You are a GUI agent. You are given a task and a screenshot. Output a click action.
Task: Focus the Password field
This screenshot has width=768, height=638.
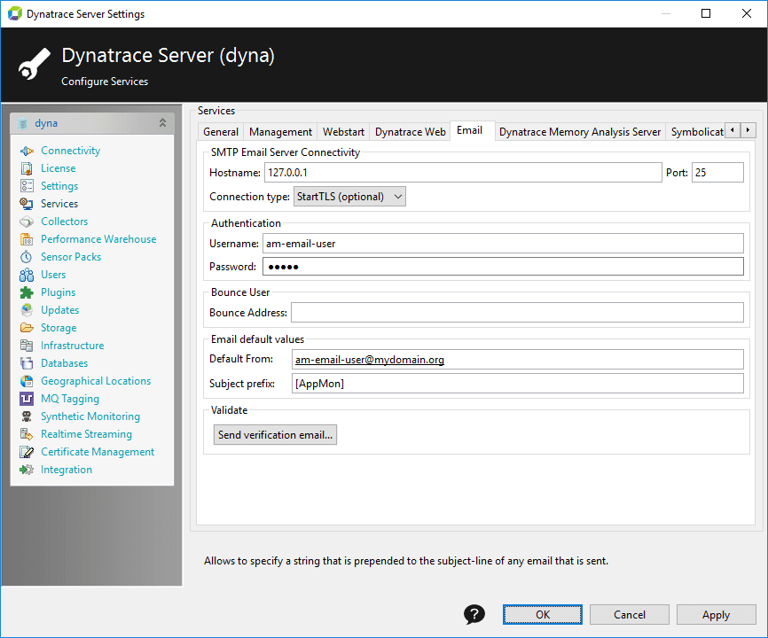coord(503,267)
